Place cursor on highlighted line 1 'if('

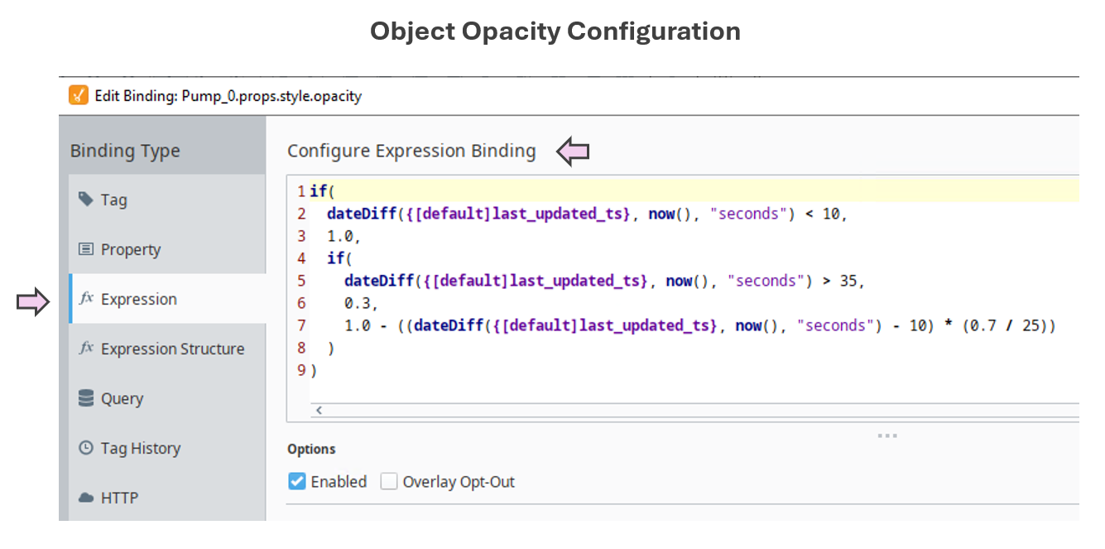point(321,191)
